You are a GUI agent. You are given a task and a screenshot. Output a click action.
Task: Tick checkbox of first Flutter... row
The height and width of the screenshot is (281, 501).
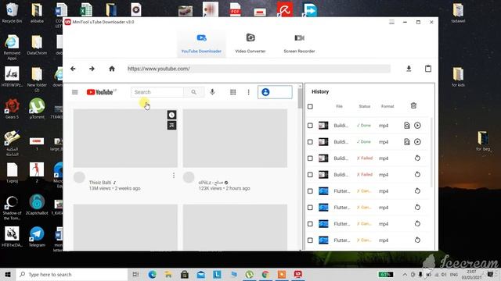[x=310, y=191]
